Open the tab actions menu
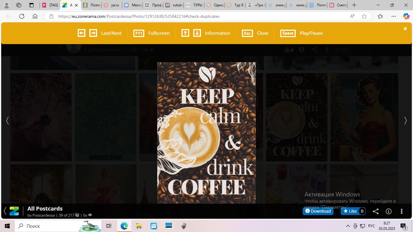The image size is (413, 232). [x=31, y=5]
